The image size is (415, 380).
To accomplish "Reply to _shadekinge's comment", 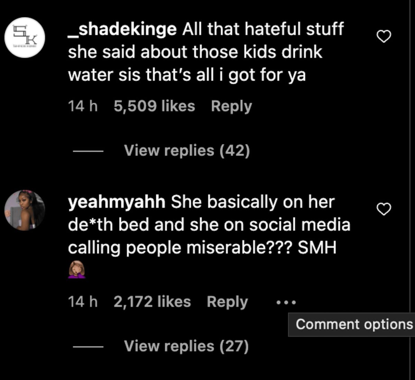I will (x=231, y=106).
